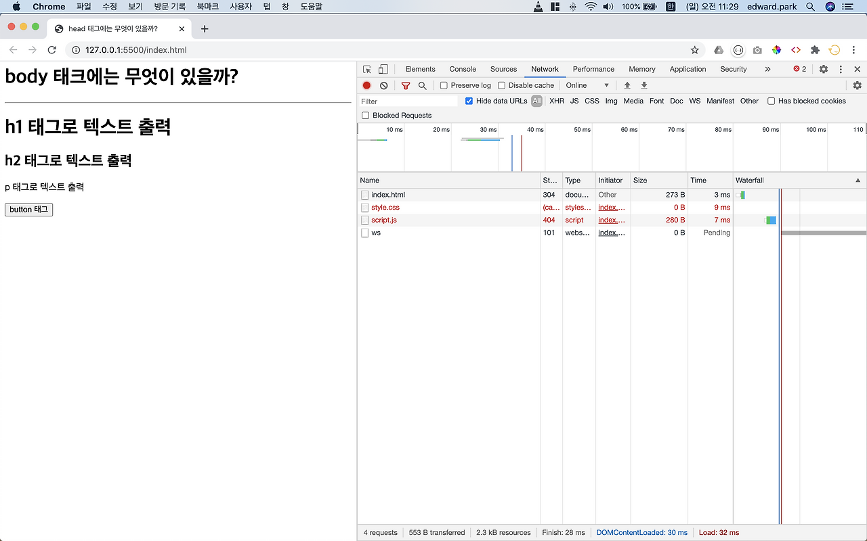
Task: Click the volume icon in the menu bar
Action: (x=608, y=7)
